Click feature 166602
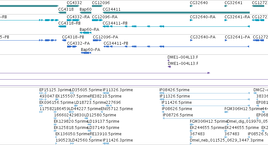Screen dimensions: 268x145 click(x=61, y=115)
